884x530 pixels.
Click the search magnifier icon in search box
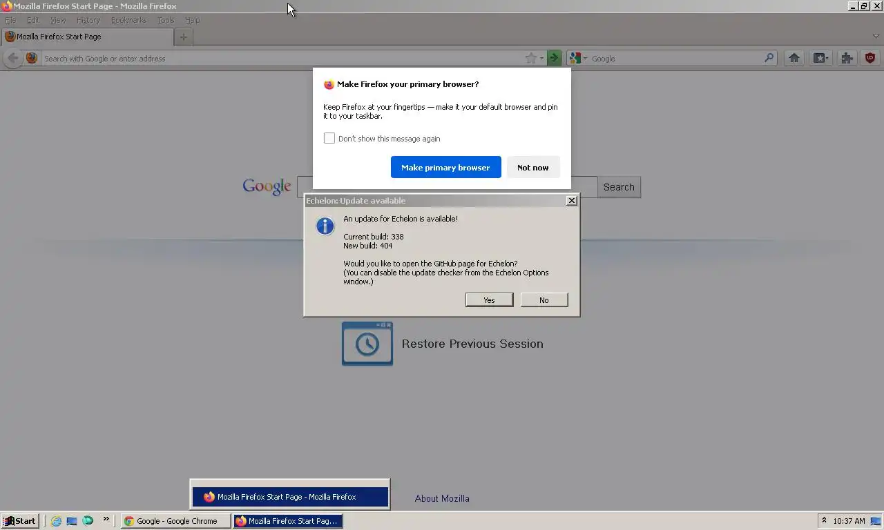[769, 58]
